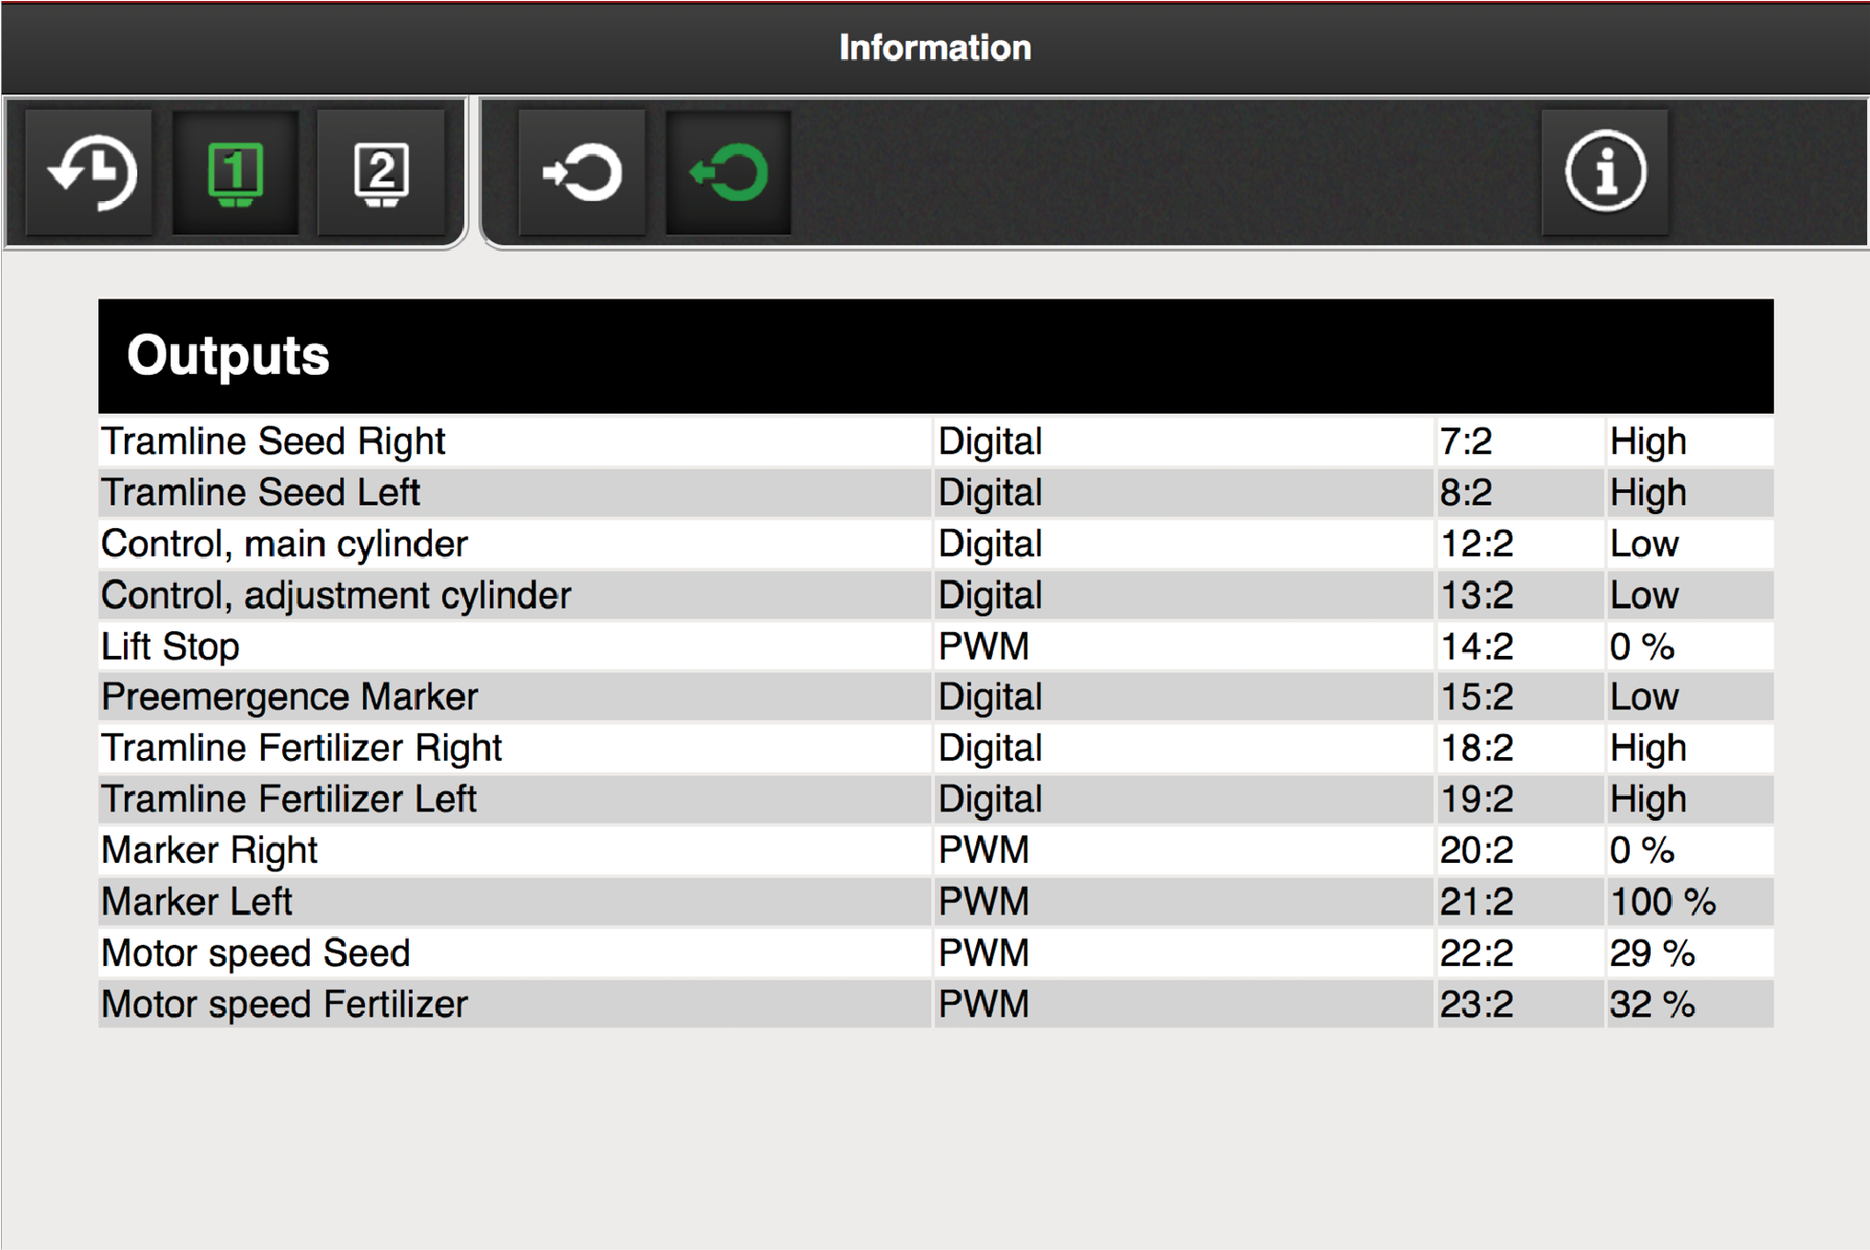Click the history clock icon
1870x1250 pixels.
pyautogui.click(x=91, y=173)
